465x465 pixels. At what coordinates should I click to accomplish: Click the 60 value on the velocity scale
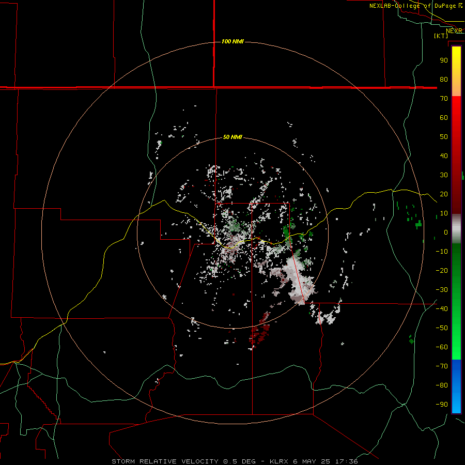pos(444,117)
